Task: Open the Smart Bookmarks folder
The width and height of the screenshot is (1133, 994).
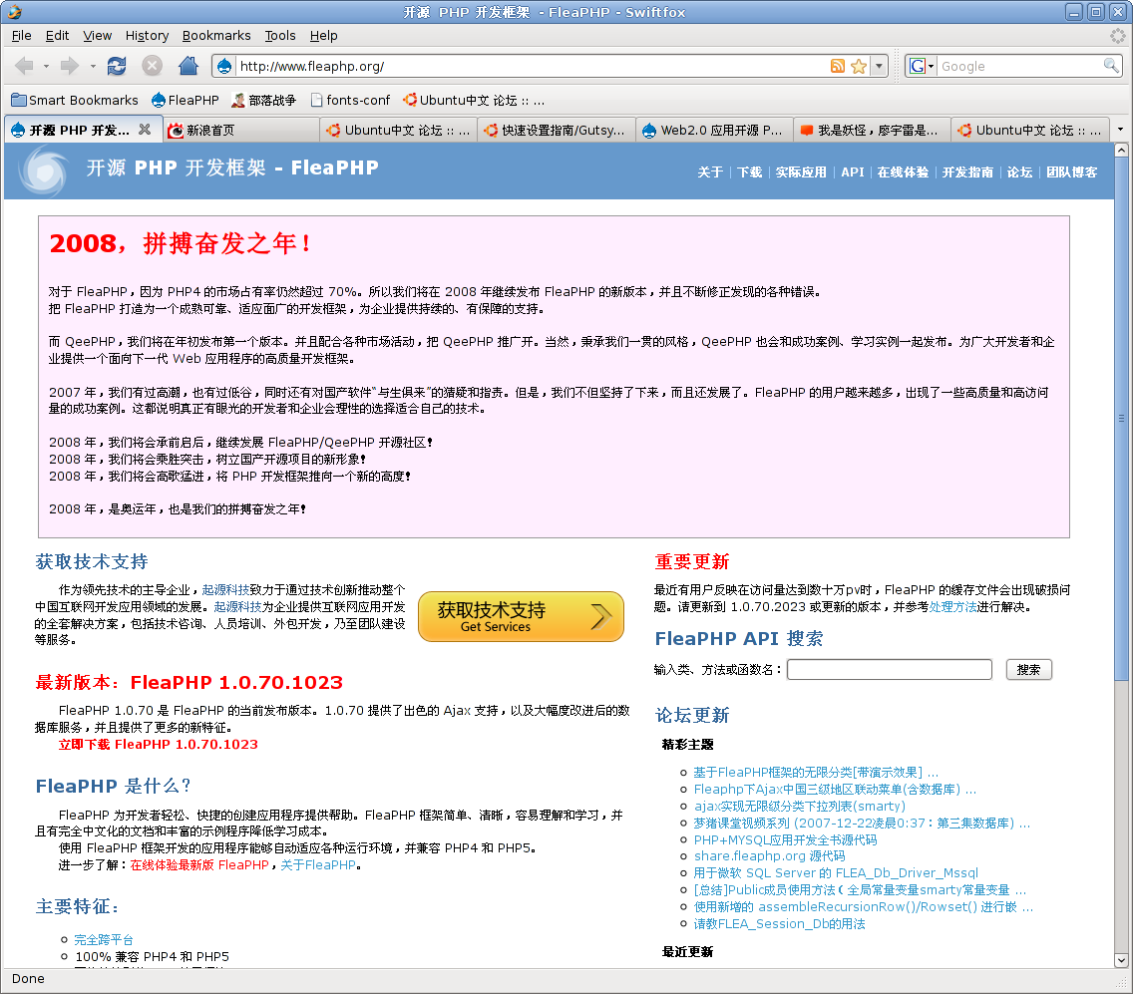Action: pos(75,100)
